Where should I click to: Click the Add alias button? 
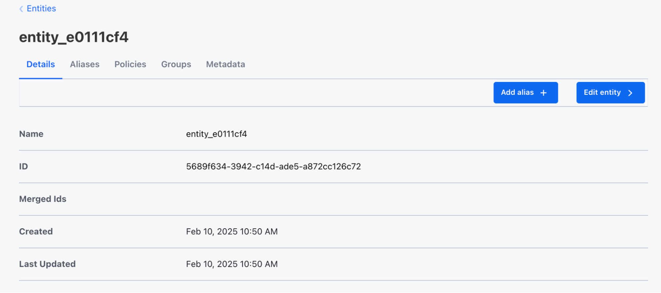coord(525,92)
